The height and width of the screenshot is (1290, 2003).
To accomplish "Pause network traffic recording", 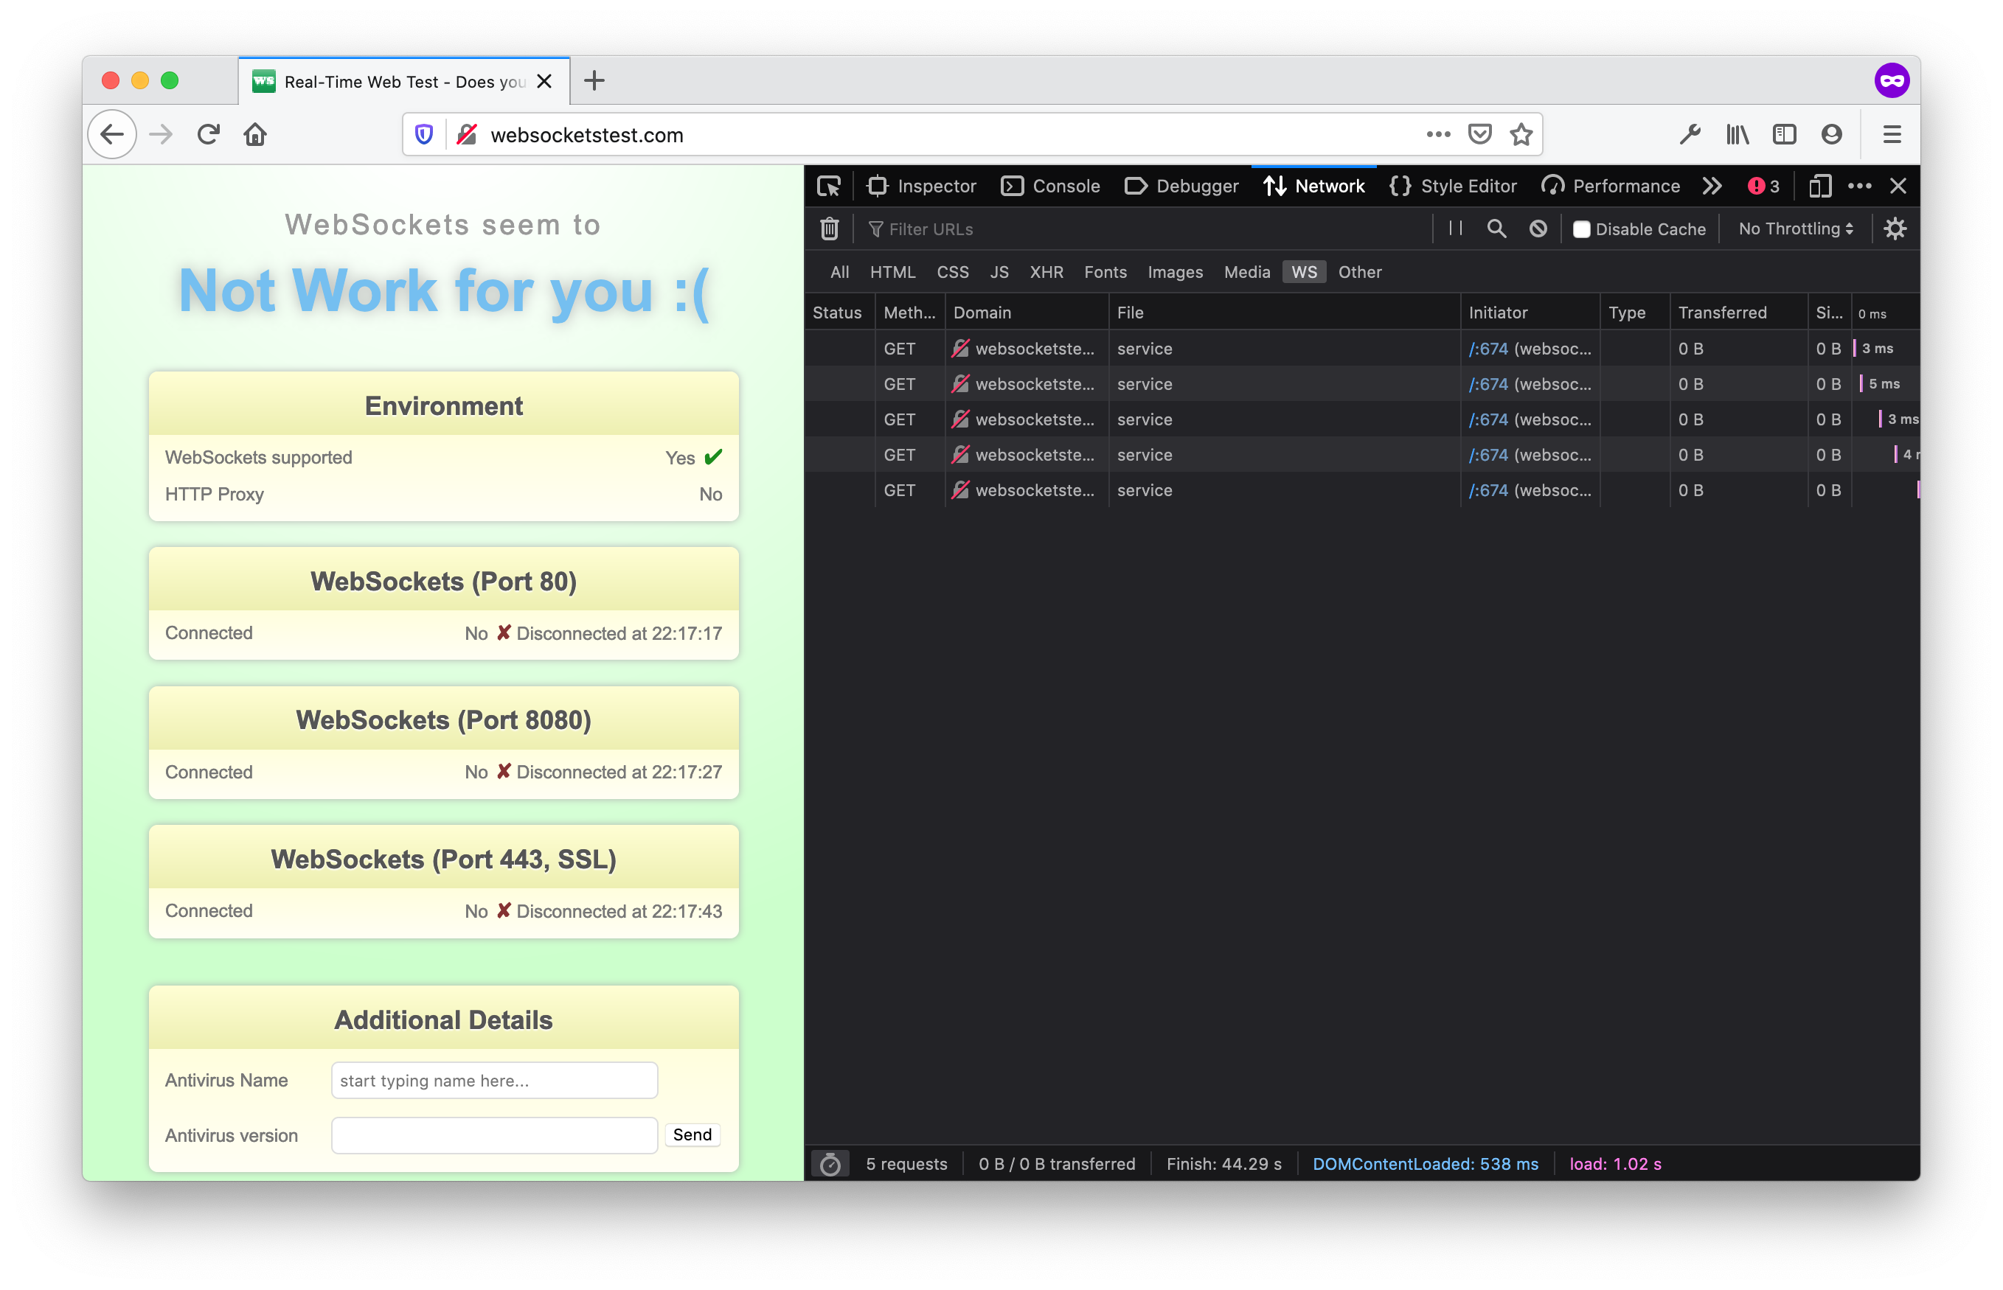I will 1455,229.
